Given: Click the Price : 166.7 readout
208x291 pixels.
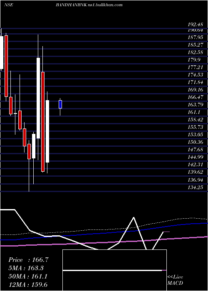Looking at the screenshot, I should tap(28, 260).
